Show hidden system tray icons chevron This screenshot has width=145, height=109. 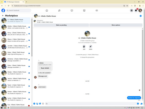pos(125,108)
